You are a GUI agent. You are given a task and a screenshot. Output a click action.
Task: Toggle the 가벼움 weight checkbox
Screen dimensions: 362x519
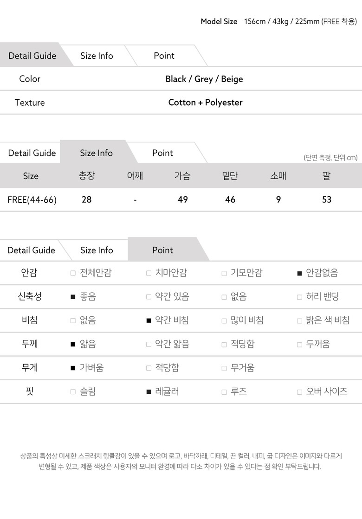coord(73,368)
